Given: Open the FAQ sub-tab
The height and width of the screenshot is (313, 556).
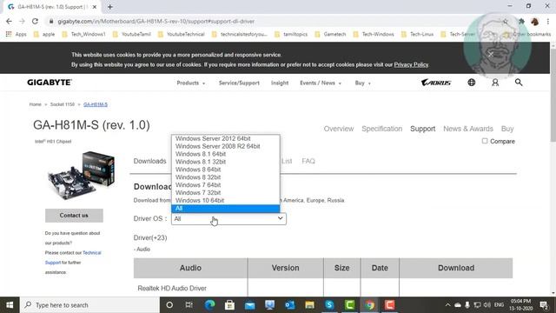Looking at the screenshot, I should (308, 161).
